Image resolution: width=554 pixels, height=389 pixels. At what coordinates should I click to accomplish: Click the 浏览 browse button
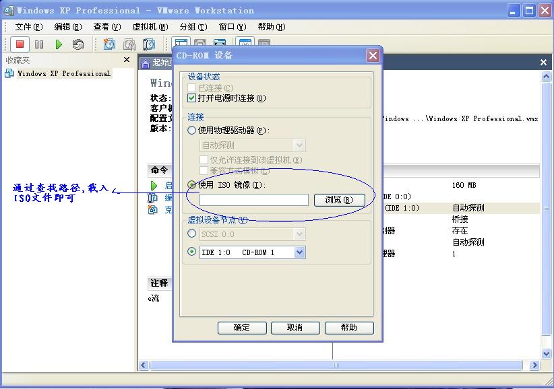tap(339, 200)
